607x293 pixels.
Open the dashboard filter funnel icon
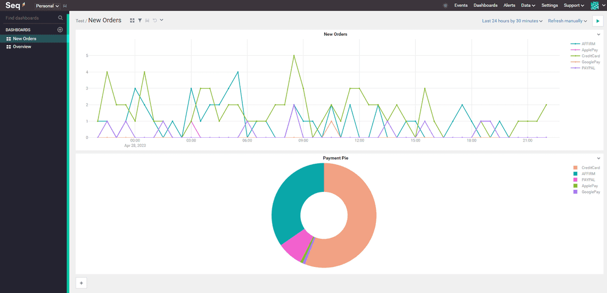[x=140, y=20]
